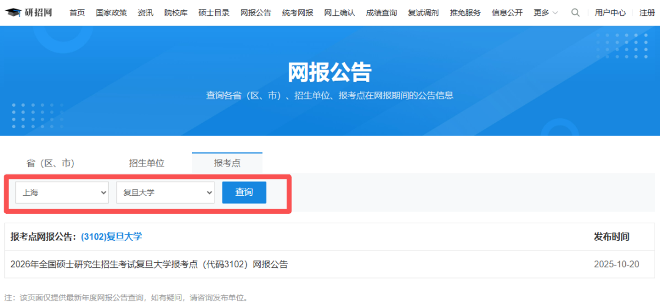Open 信息公开 menu item
The width and height of the screenshot is (660, 308).
(x=507, y=13)
